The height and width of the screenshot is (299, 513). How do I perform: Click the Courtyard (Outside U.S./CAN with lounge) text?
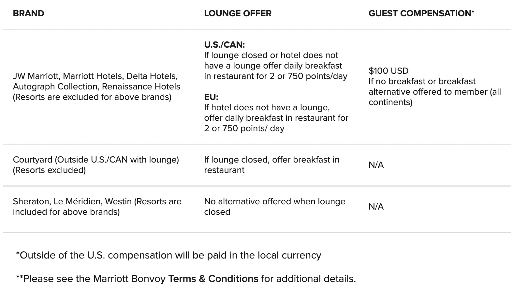click(96, 160)
